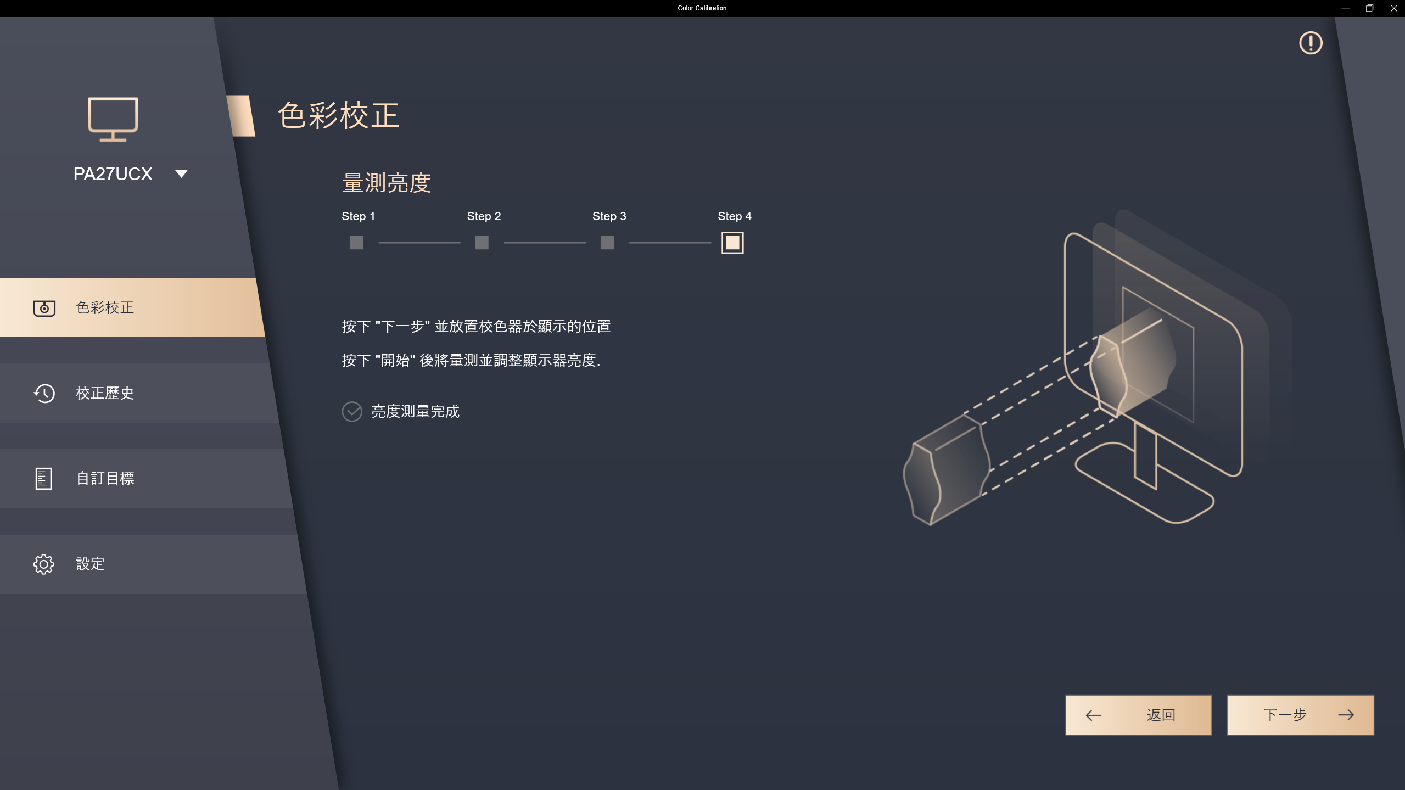This screenshot has height=790, width=1405.
Task: Click the document list icon for 自訂目標
Action: pyautogui.click(x=43, y=479)
